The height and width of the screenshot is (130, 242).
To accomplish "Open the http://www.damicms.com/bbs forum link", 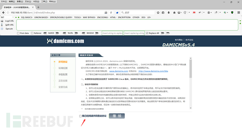I will click(x=153, y=71).
